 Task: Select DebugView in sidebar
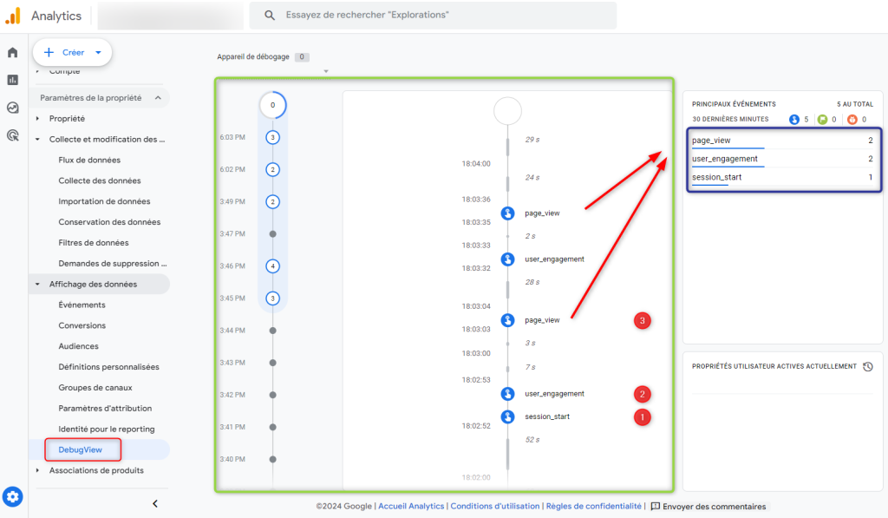(81, 449)
